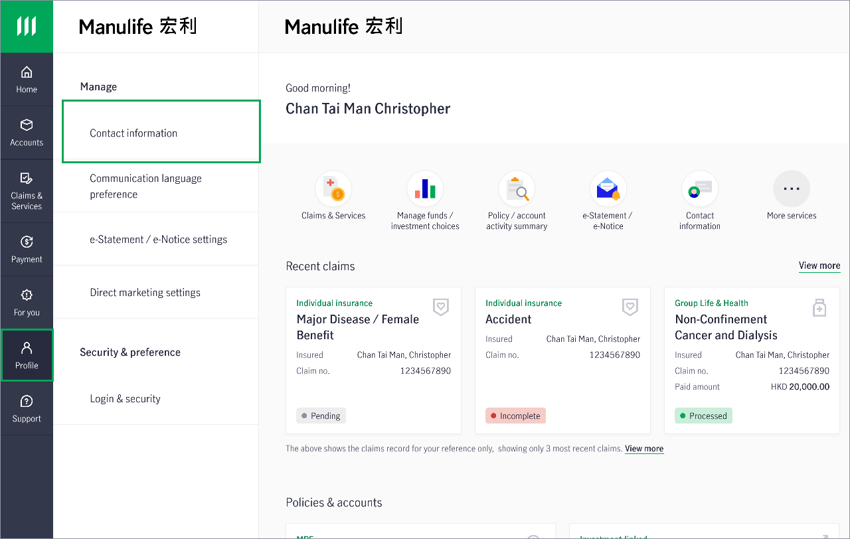Click the Manulife logo above greeting
Viewport: 850px width, 539px height.
(x=344, y=27)
